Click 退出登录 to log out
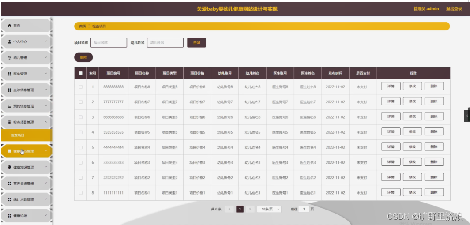This screenshot has height=225, width=470. pos(454,9)
